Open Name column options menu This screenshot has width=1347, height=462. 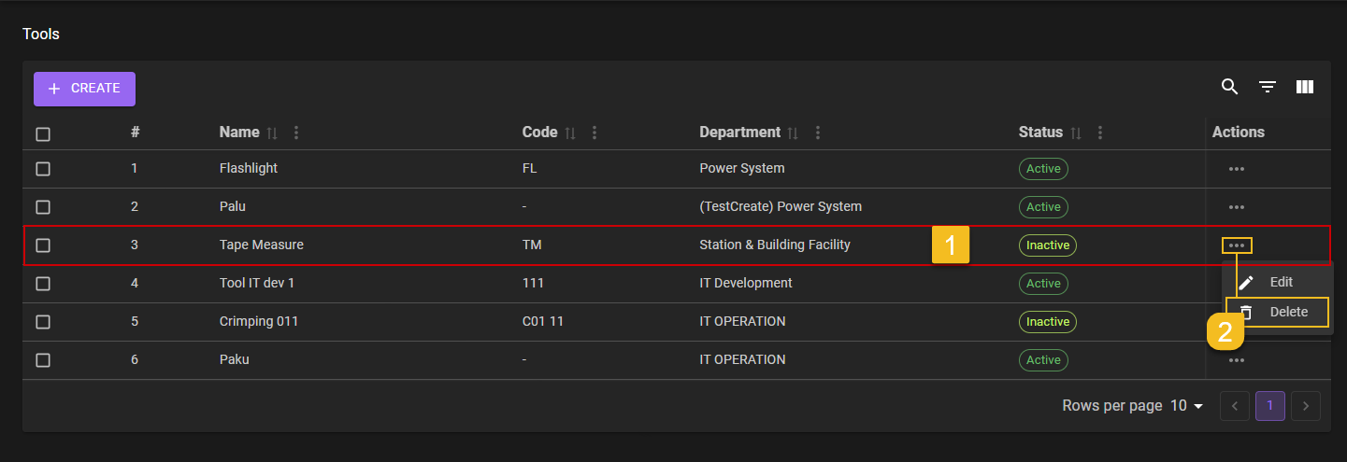pyautogui.click(x=296, y=133)
